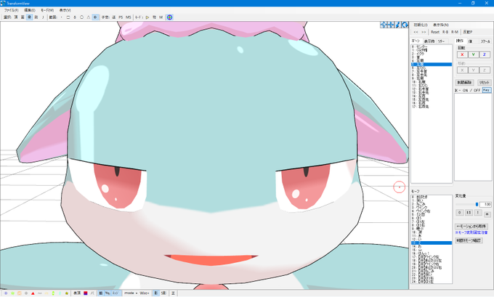494x297 pixels.
Task: Toggle the 表頂 vertex display button
Action: coord(77,293)
